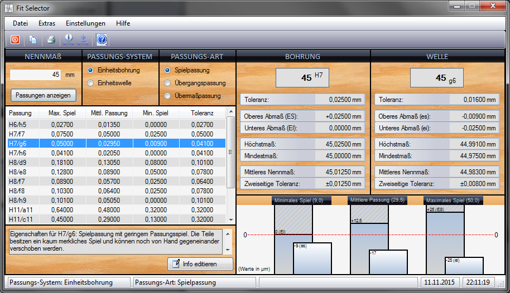Open help via blue question mark icon
This screenshot has width=510, height=293.
pyautogui.click(x=102, y=40)
